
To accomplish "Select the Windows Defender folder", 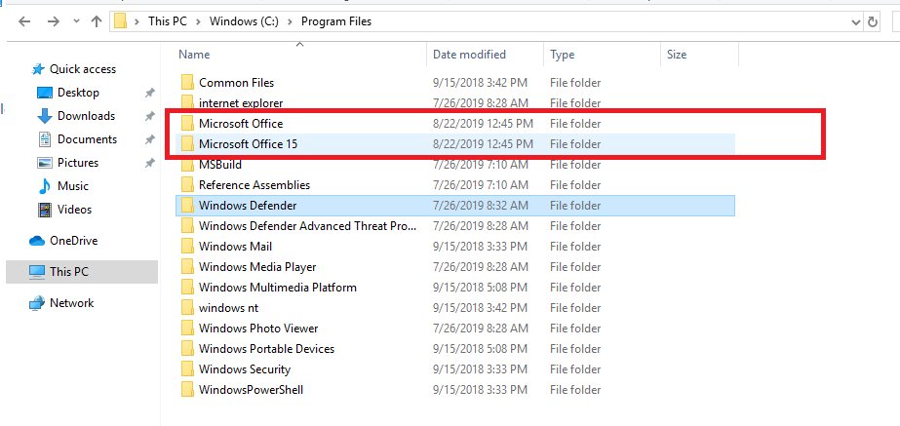I will [455, 206].
